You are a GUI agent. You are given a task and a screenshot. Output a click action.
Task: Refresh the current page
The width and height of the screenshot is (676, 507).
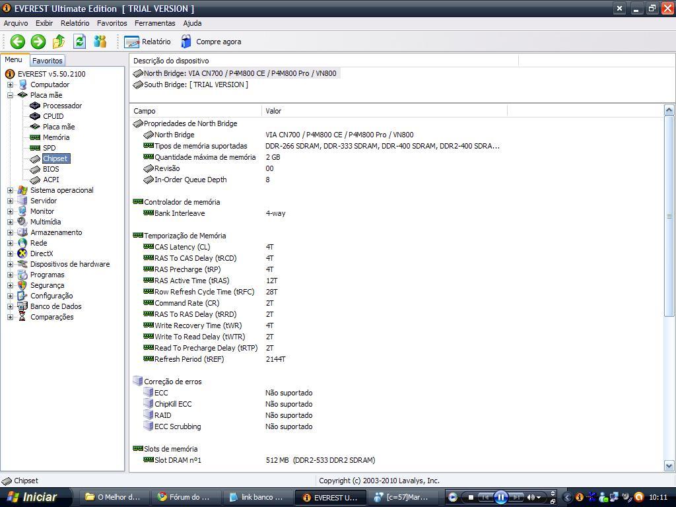click(80, 42)
